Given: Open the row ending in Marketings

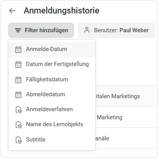Looking at the screenshot, I should [127, 96].
